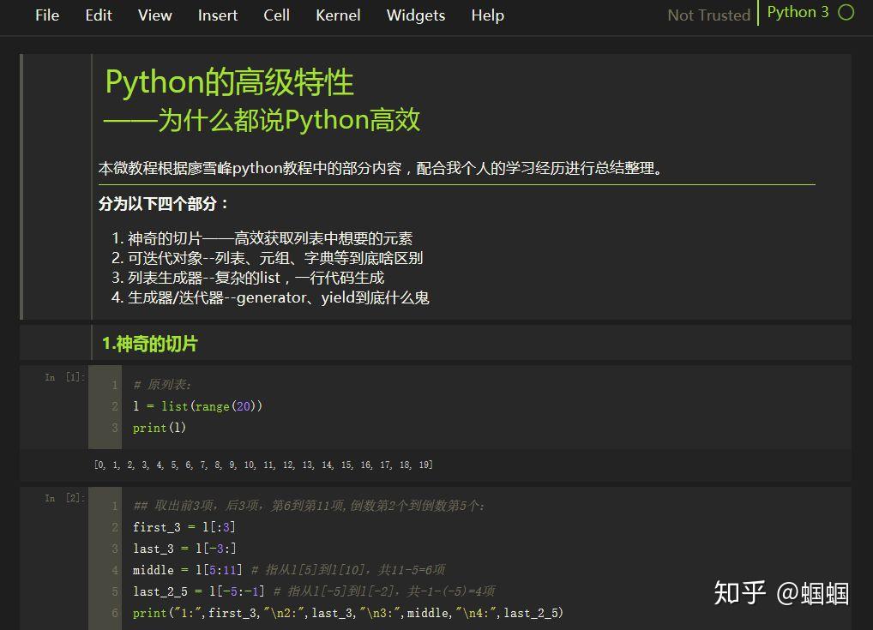Open the Widgets menu
This screenshot has width=873, height=630.
415,15
